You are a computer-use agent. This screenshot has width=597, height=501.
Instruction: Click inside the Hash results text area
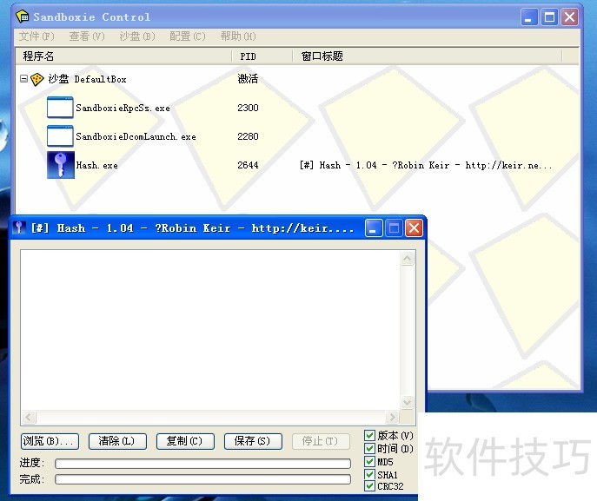(210, 330)
